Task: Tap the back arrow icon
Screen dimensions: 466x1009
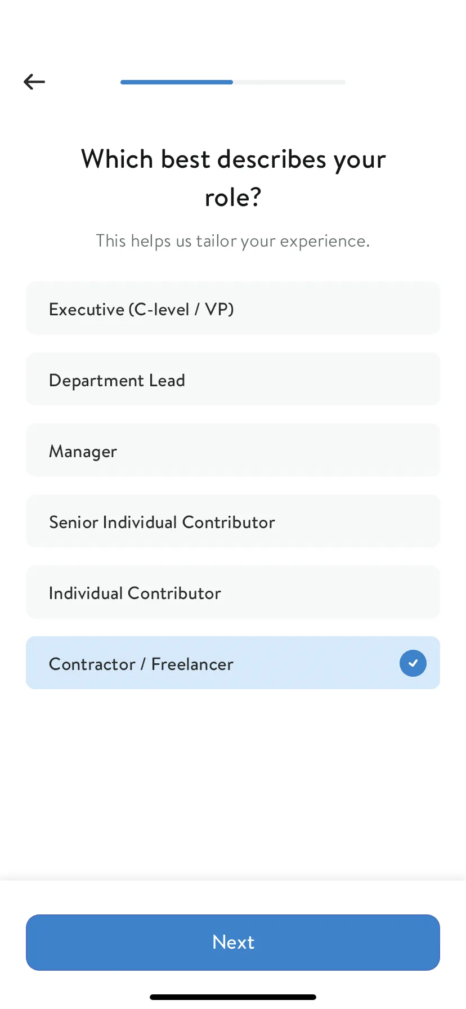Action: click(34, 82)
